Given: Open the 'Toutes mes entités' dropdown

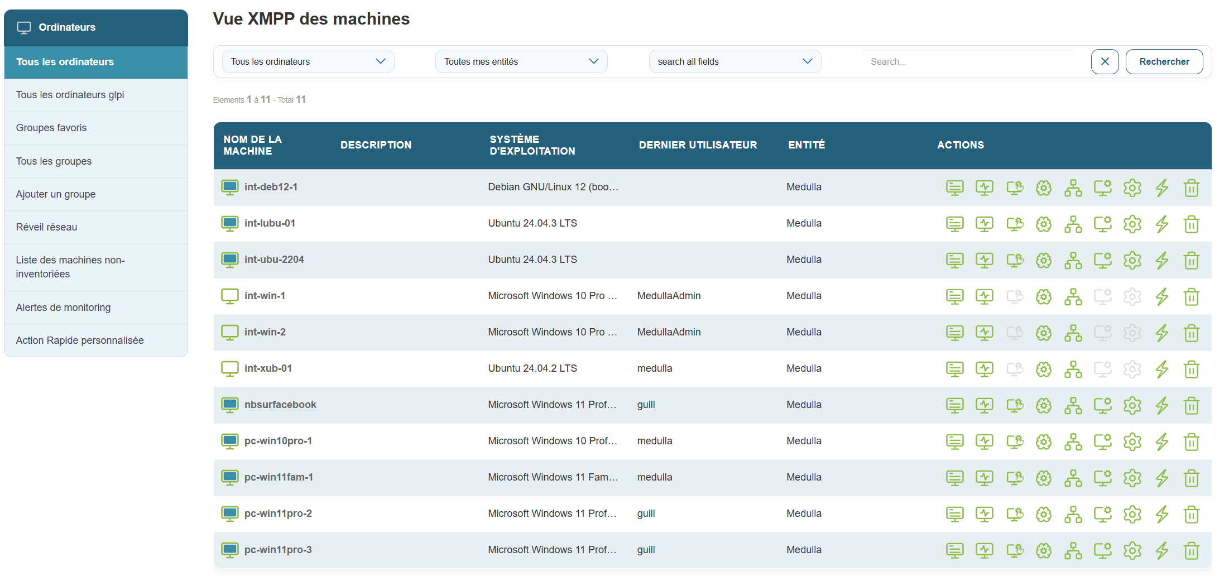Looking at the screenshot, I should 521,61.
